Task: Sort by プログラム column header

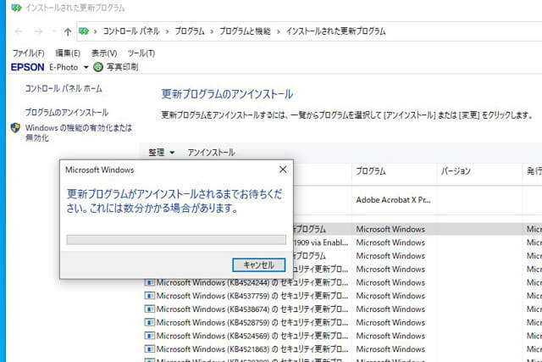Action: click(371, 171)
